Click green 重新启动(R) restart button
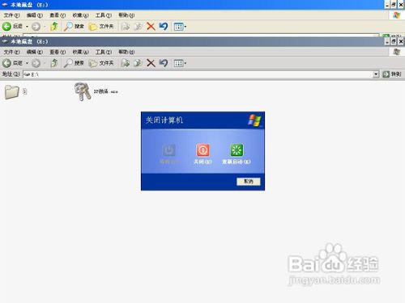 click(237, 154)
